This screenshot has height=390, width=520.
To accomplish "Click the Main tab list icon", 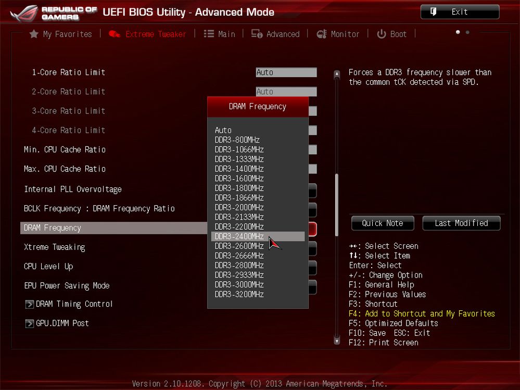I will click(209, 34).
